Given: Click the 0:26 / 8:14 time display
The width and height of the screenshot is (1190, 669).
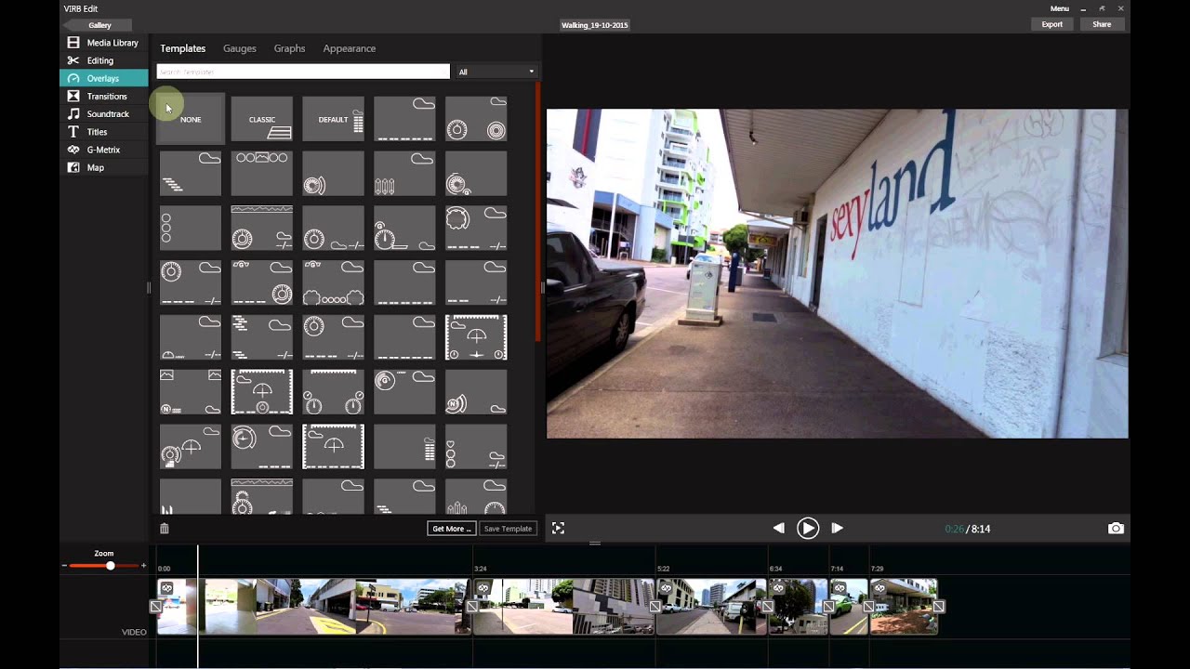Looking at the screenshot, I should pyautogui.click(x=967, y=529).
